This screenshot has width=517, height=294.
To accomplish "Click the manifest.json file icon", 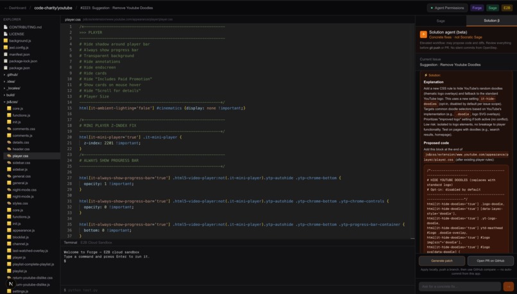I will [5, 54].
